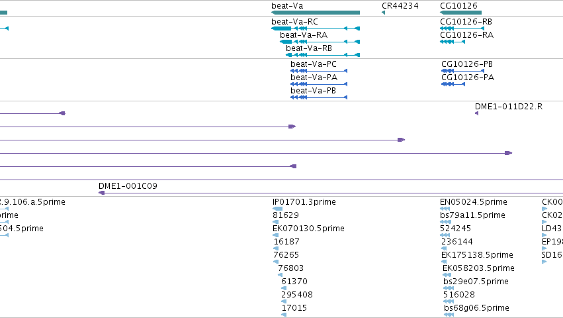Select the bs68g06.5prime EST label
The width and height of the screenshot is (563, 318).
coord(476,308)
